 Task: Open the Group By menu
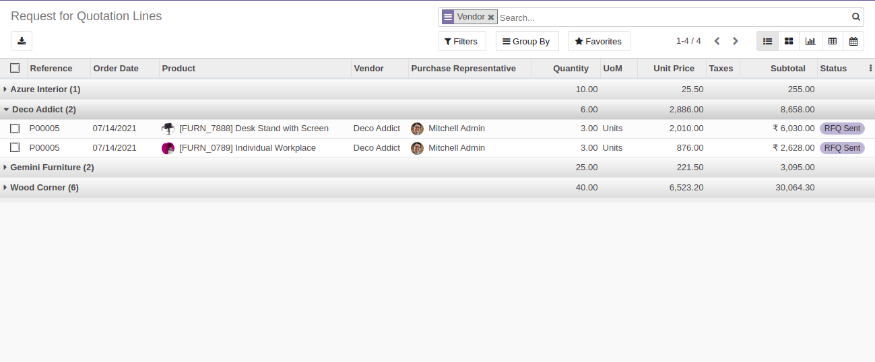click(x=527, y=41)
